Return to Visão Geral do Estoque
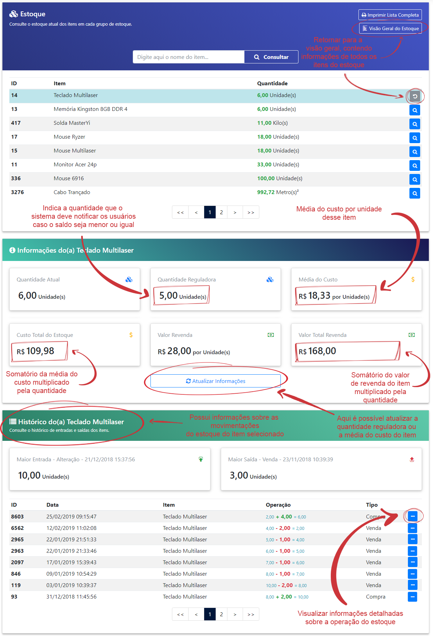433x637 pixels. (x=390, y=28)
